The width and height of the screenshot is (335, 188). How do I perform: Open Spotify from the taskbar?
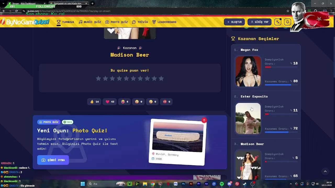click(x=222, y=184)
